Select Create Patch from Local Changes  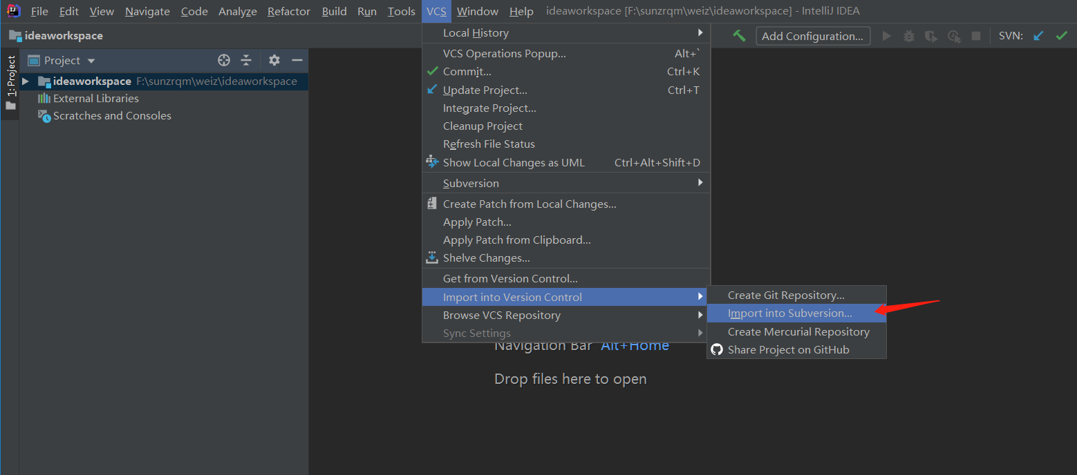[566, 204]
